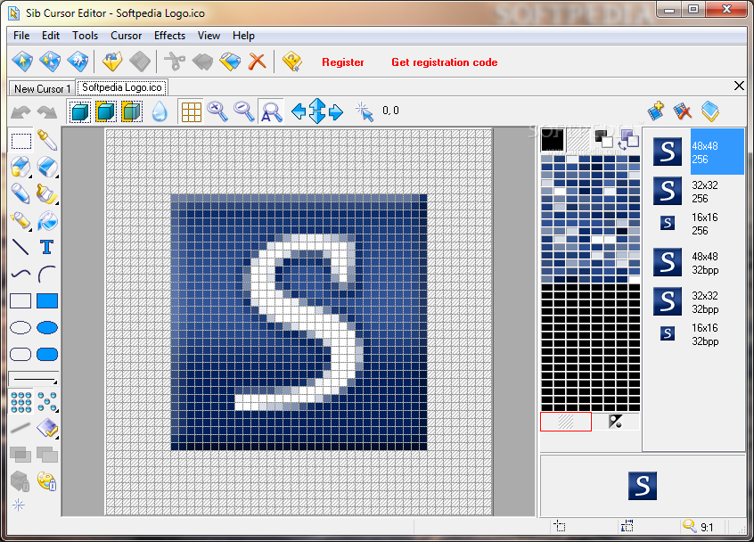Pick the transparent color box with red border

(x=565, y=422)
